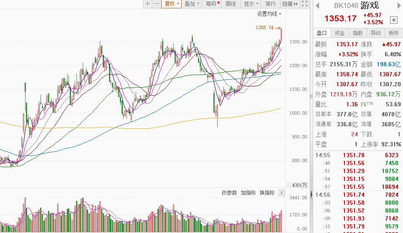
Task: Switch to the 资金 tab
Action: [340, 33]
